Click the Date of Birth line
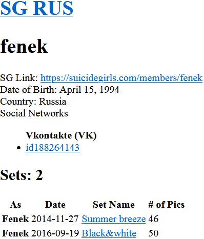Screen dimensions: 204x239 pyautogui.click(x=59, y=90)
